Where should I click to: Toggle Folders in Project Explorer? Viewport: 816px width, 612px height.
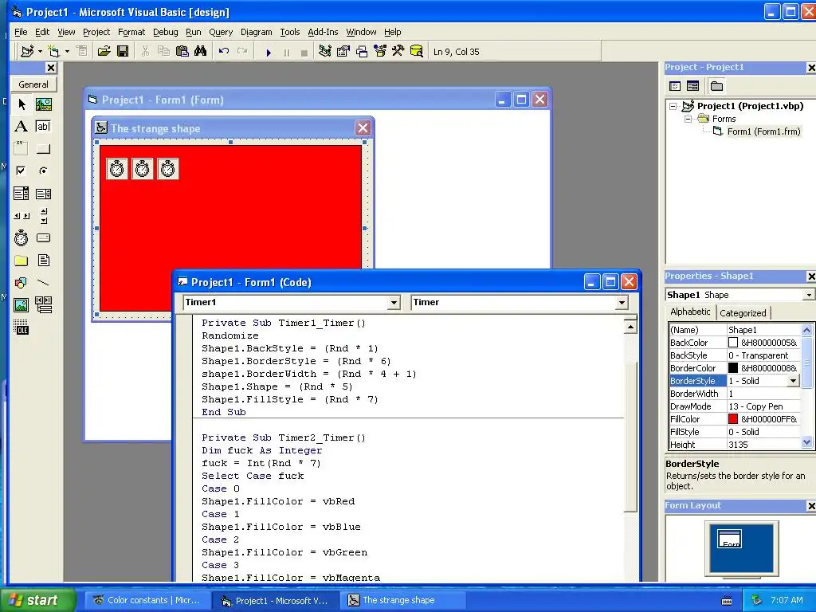(716, 86)
